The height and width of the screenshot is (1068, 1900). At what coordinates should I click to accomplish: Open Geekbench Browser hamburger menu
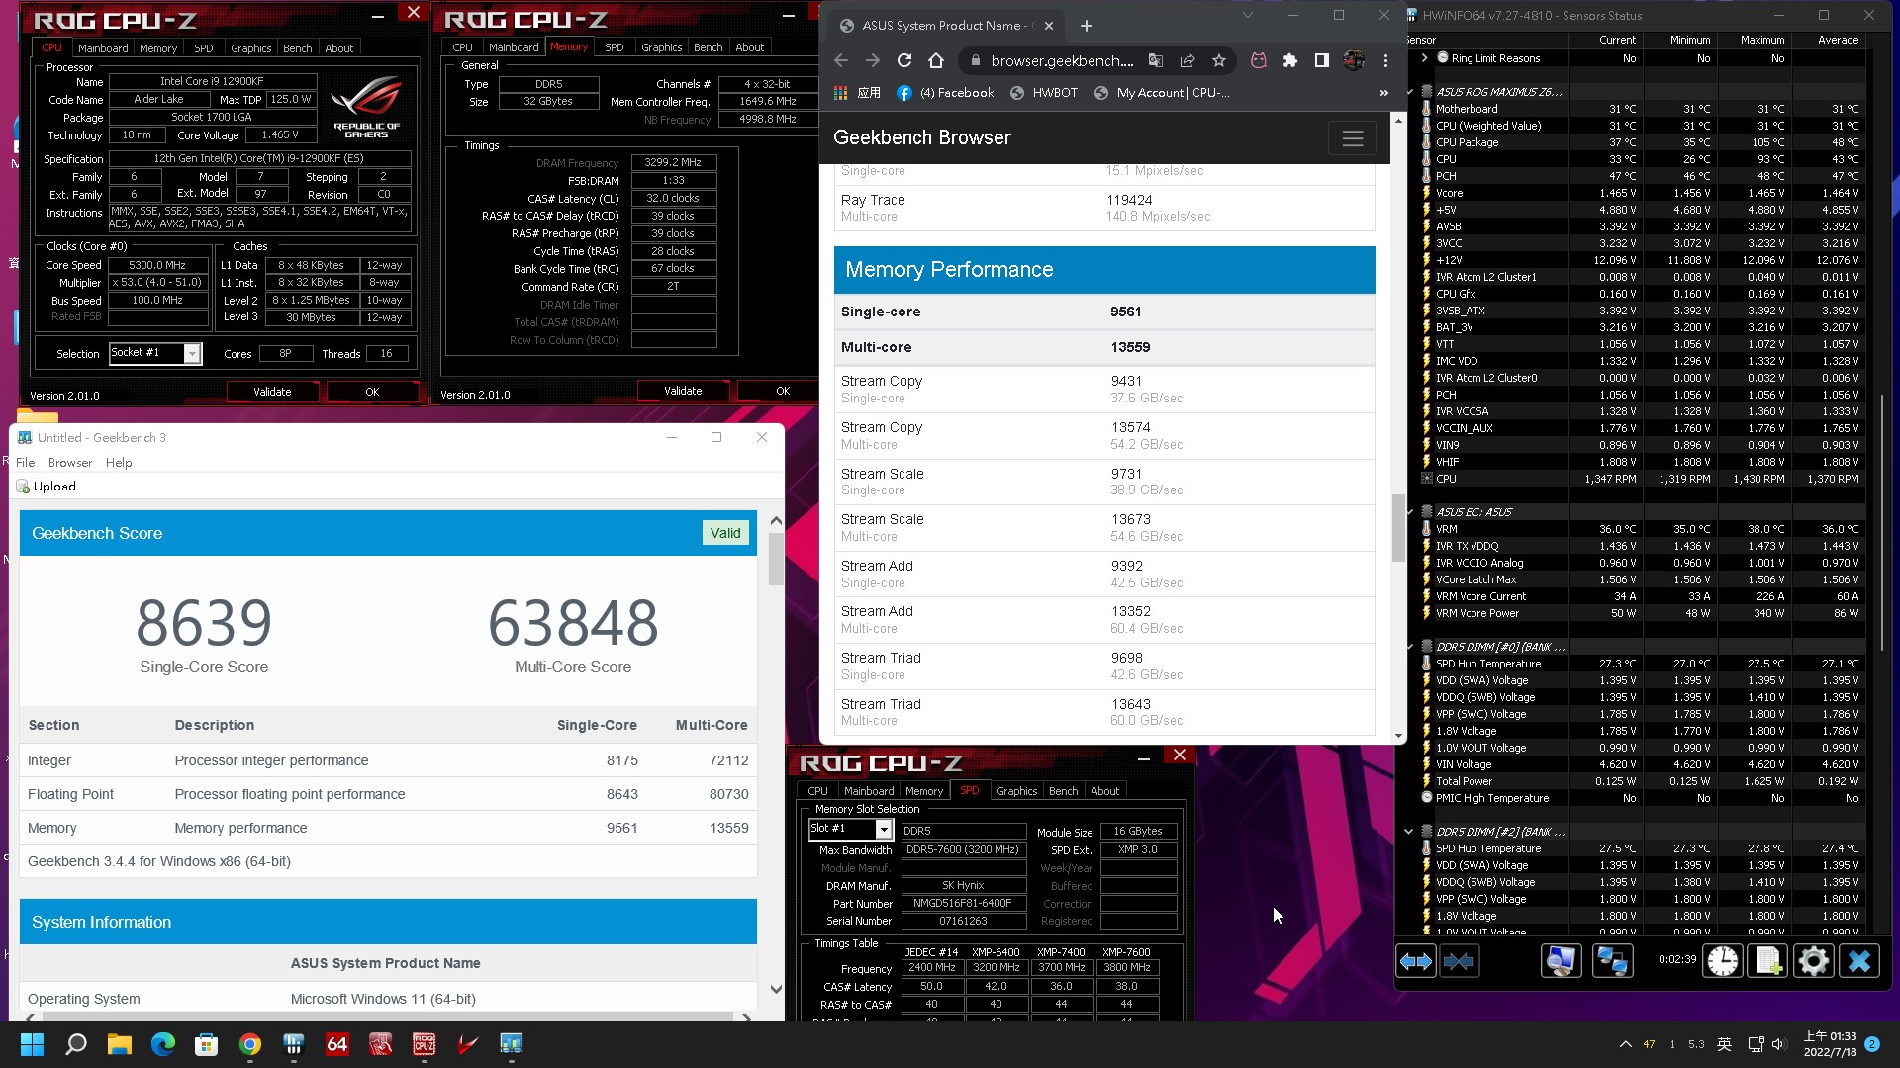1352,138
